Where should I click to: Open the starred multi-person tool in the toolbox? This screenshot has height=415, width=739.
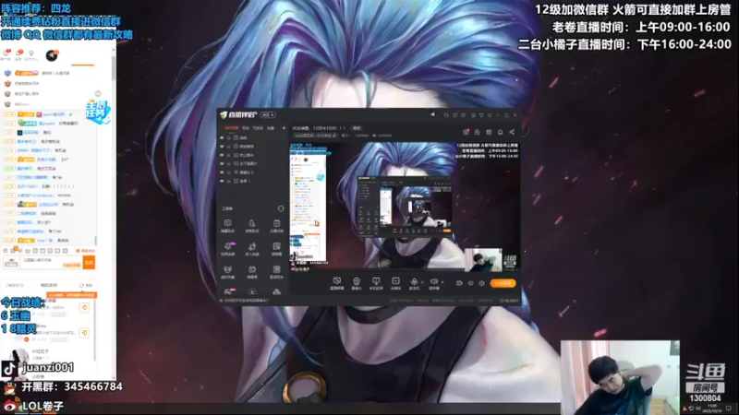(x=252, y=246)
